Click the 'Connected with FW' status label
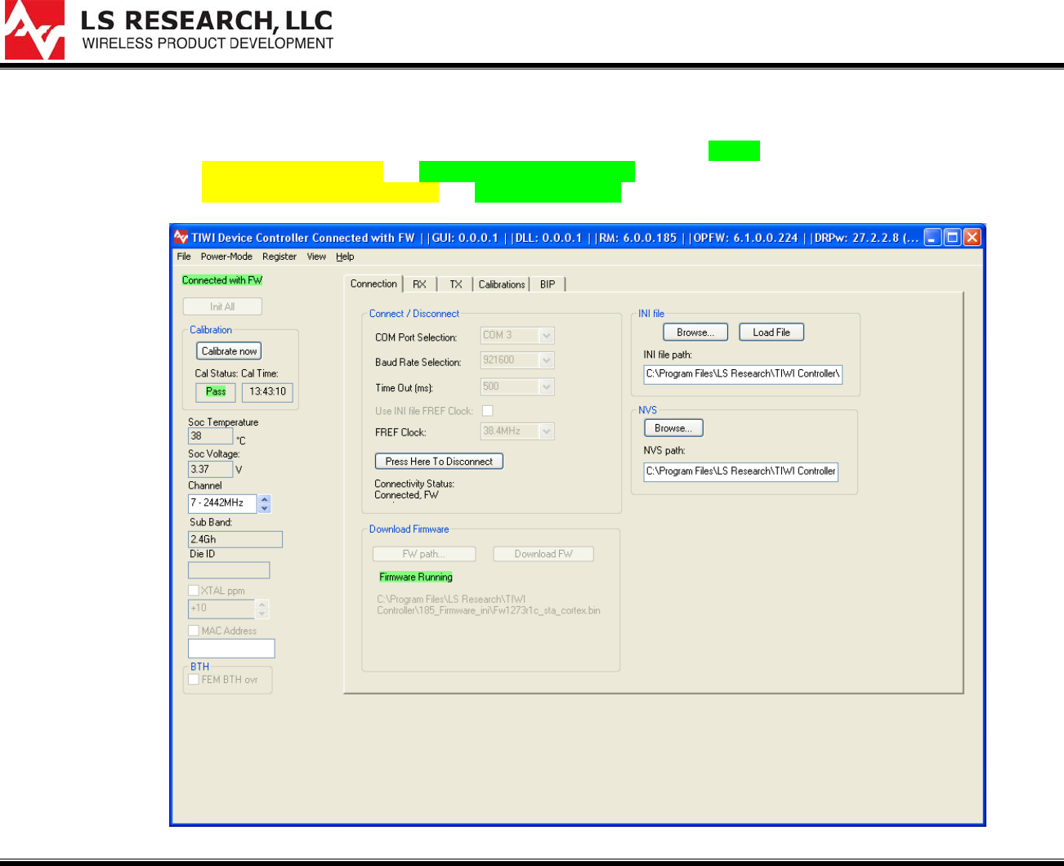This screenshot has height=866, width=1064. pos(222,280)
